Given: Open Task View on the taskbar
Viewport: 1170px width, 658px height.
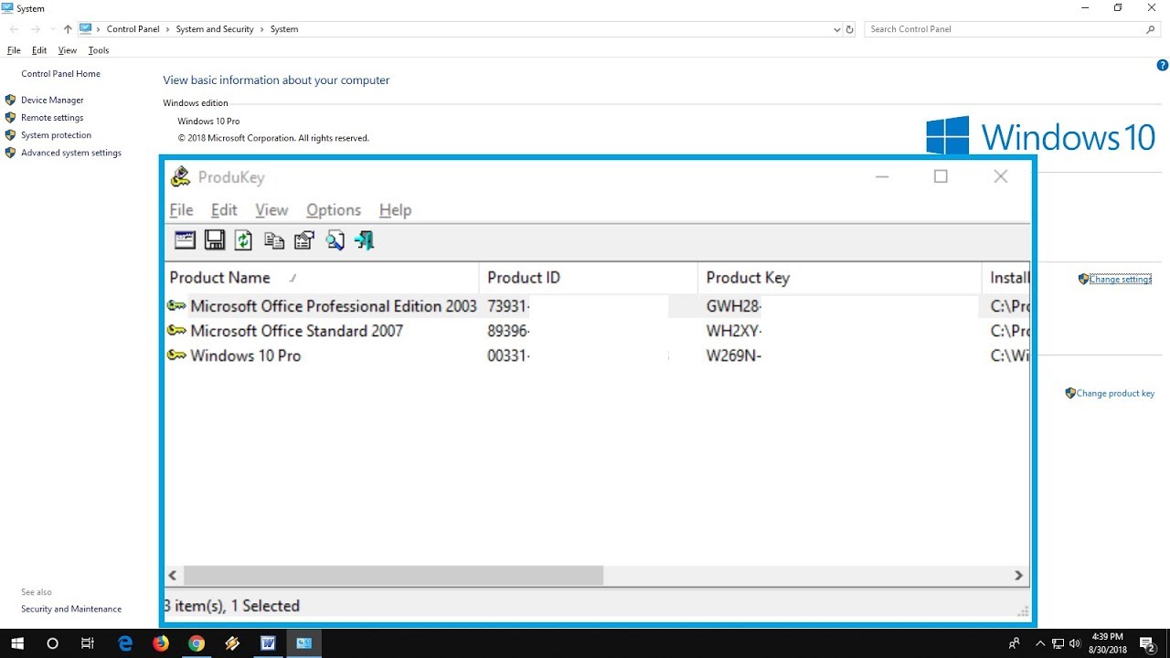Looking at the screenshot, I should [88, 643].
